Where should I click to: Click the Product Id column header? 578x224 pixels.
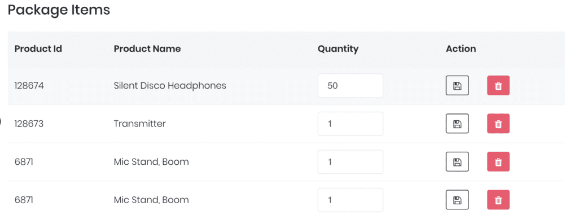click(x=38, y=49)
